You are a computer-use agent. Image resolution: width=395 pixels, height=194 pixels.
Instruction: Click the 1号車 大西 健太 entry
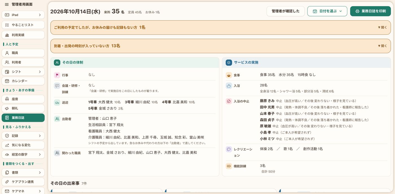point(104,102)
